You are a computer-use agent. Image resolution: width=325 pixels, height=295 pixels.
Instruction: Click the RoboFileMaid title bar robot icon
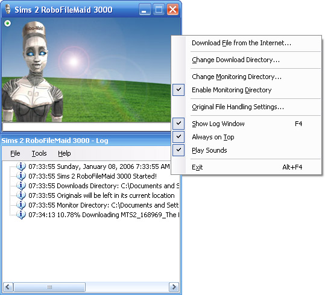8,9
